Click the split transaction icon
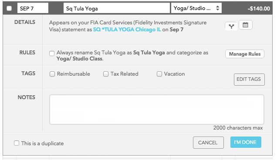Viewport: 277px width, 160px height. pyautogui.click(x=231, y=26)
